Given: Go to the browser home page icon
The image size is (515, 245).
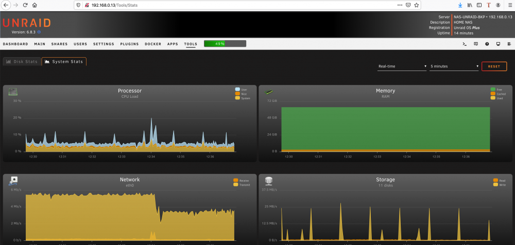Looking at the screenshot, I should 35,5.
